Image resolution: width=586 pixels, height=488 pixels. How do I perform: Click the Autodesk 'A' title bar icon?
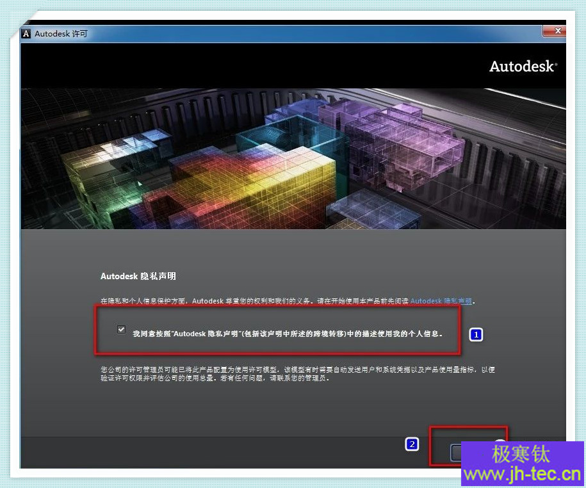[26, 34]
